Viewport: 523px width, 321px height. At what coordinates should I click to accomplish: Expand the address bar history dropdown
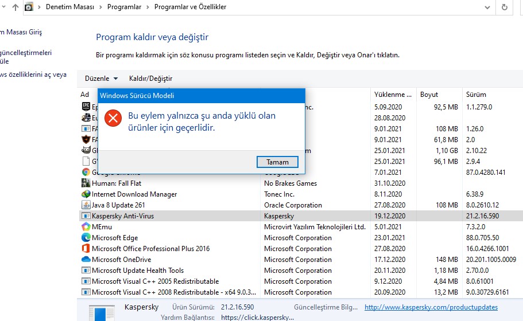click(487, 7)
